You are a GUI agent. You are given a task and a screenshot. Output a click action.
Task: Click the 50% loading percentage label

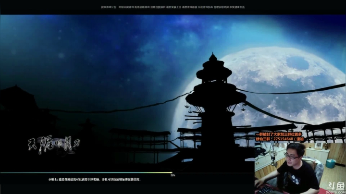[x=173, y=175]
